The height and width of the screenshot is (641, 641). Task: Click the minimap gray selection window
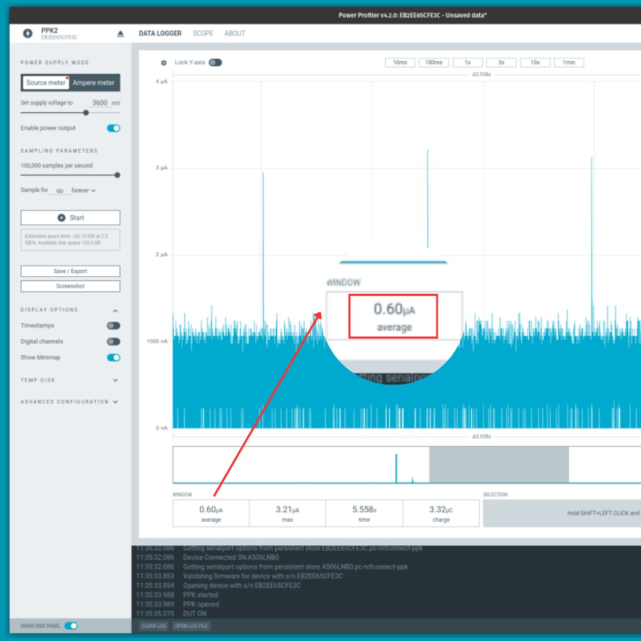499,465
